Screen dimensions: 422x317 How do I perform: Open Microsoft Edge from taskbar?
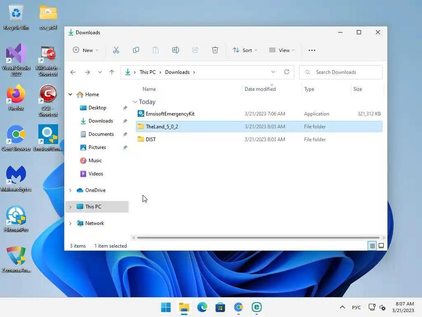(202, 307)
